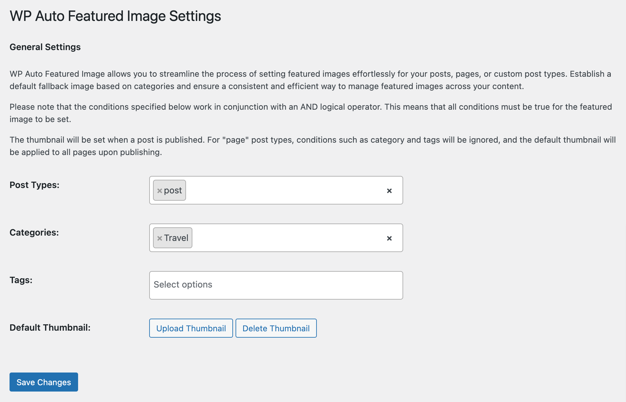
Task: Clear all selections in Categories field
Action: tap(389, 238)
